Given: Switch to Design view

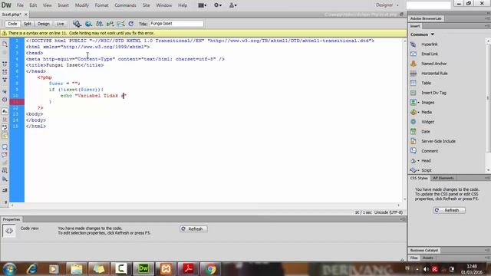Looking at the screenshot, I should pyautogui.click(x=44, y=24).
